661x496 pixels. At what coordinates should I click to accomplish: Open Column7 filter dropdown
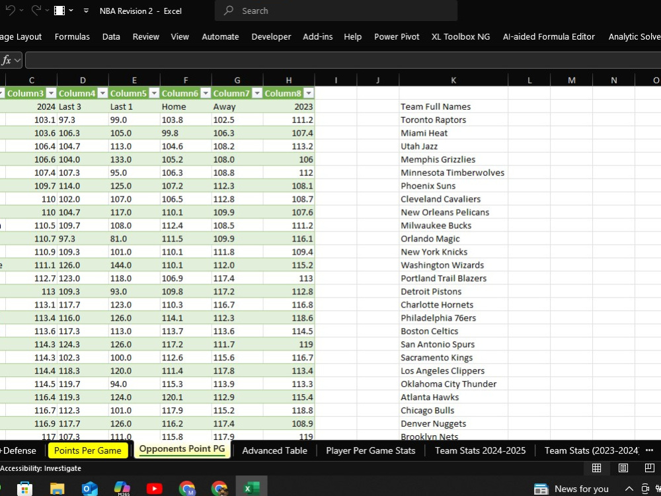pyautogui.click(x=256, y=93)
